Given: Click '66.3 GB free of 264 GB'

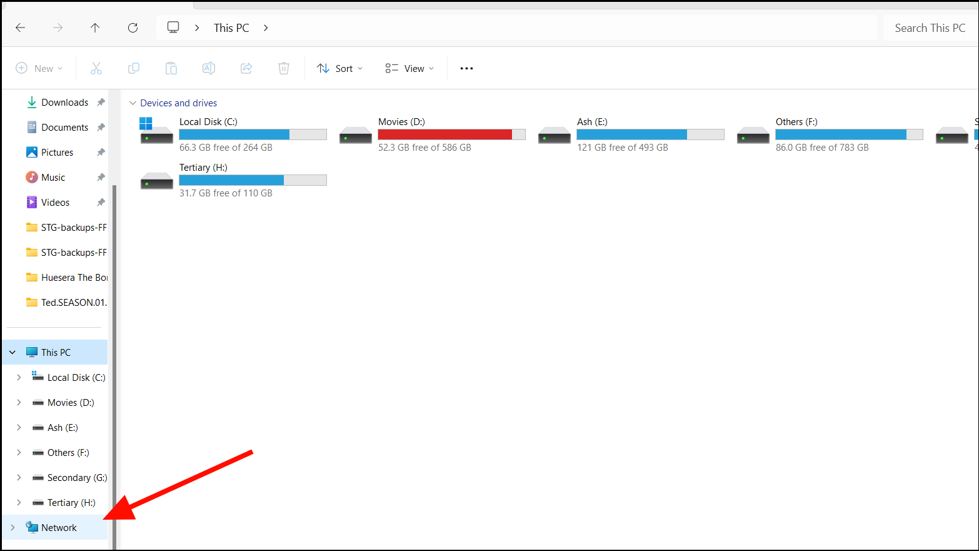Looking at the screenshot, I should (x=226, y=148).
